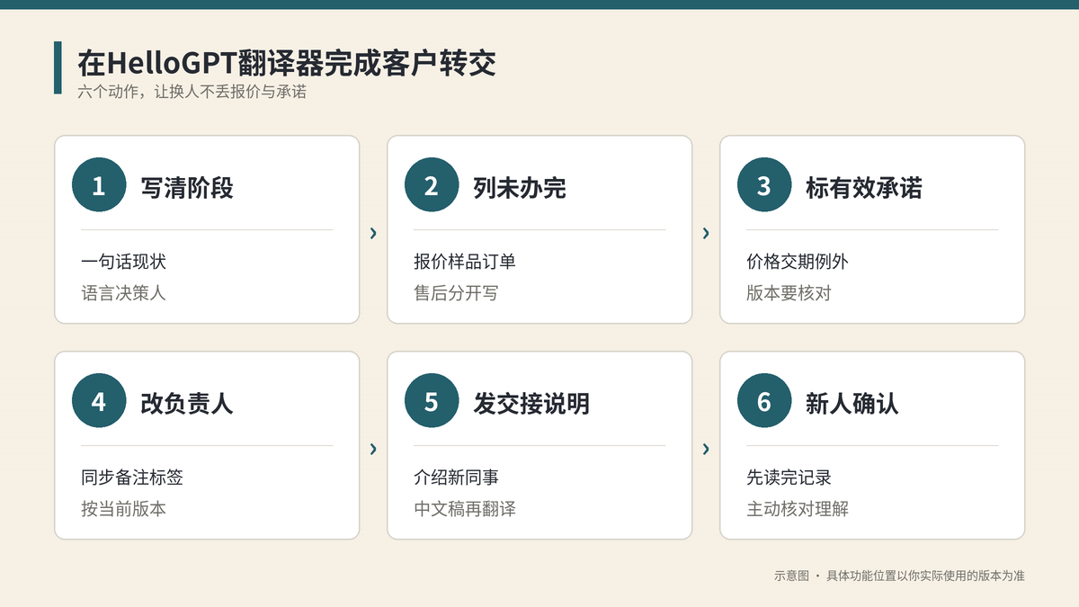Click the text 价格交期例外
1079x607 pixels.
[798, 262]
